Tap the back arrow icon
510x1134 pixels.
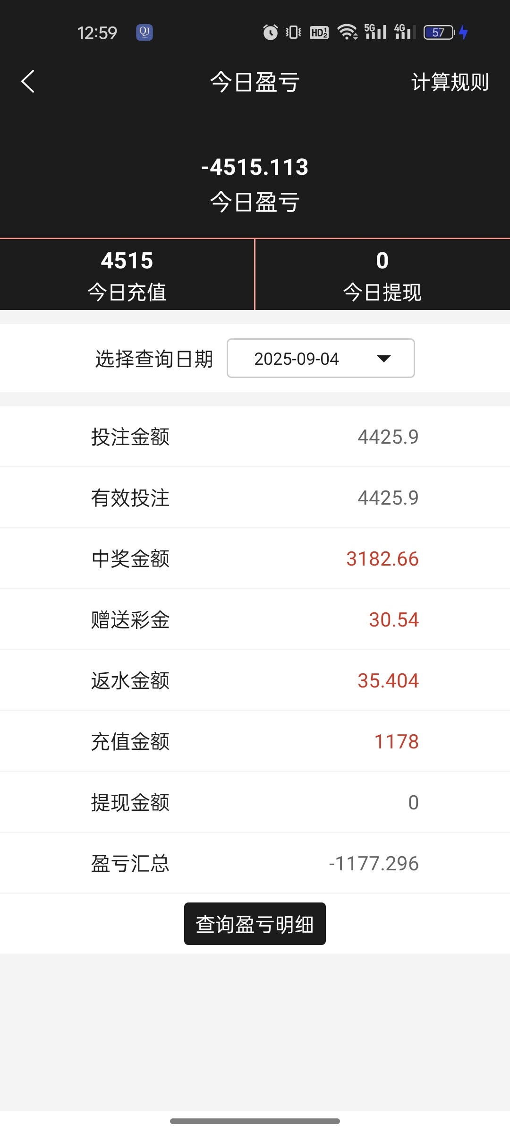click(28, 81)
